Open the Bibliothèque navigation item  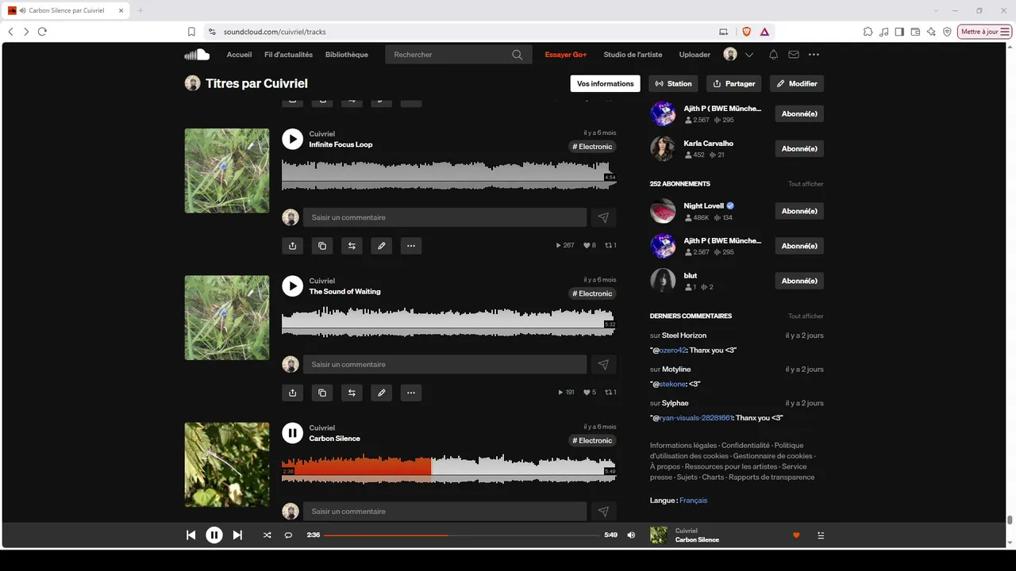(347, 55)
